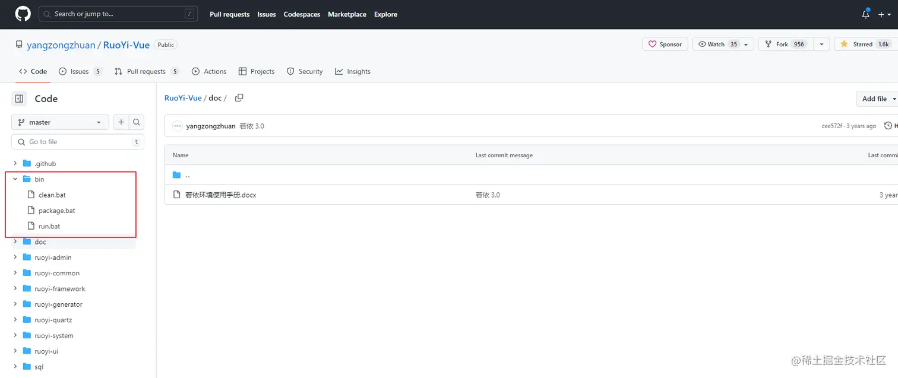Expand commit details ellipsis icon

coord(177,126)
